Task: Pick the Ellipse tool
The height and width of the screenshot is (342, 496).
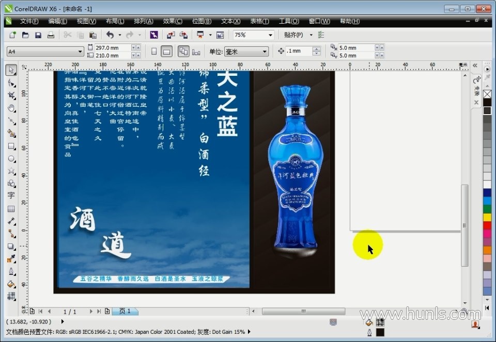Action: [11, 159]
